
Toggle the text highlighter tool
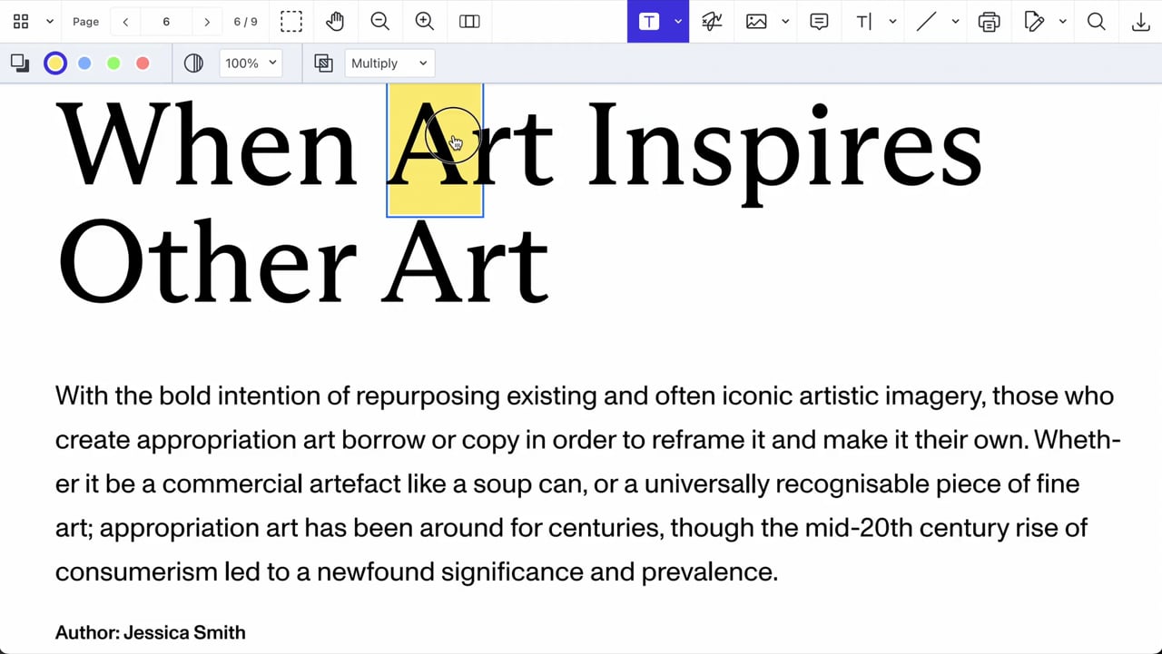coord(649,22)
